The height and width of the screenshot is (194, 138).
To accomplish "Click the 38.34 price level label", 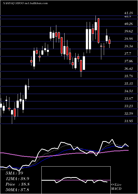I will (129, 46).
